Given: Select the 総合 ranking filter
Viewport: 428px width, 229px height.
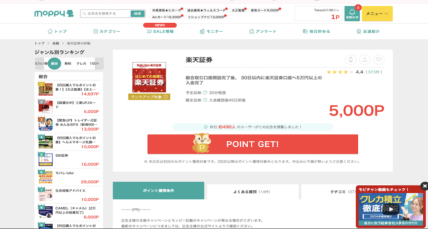Looking at the screenshot, I should [54, 63].
